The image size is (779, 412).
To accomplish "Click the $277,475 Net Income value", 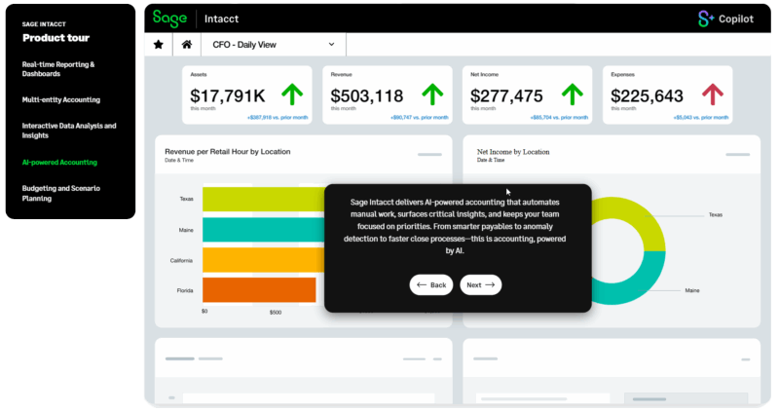I will tap(506, 95).
